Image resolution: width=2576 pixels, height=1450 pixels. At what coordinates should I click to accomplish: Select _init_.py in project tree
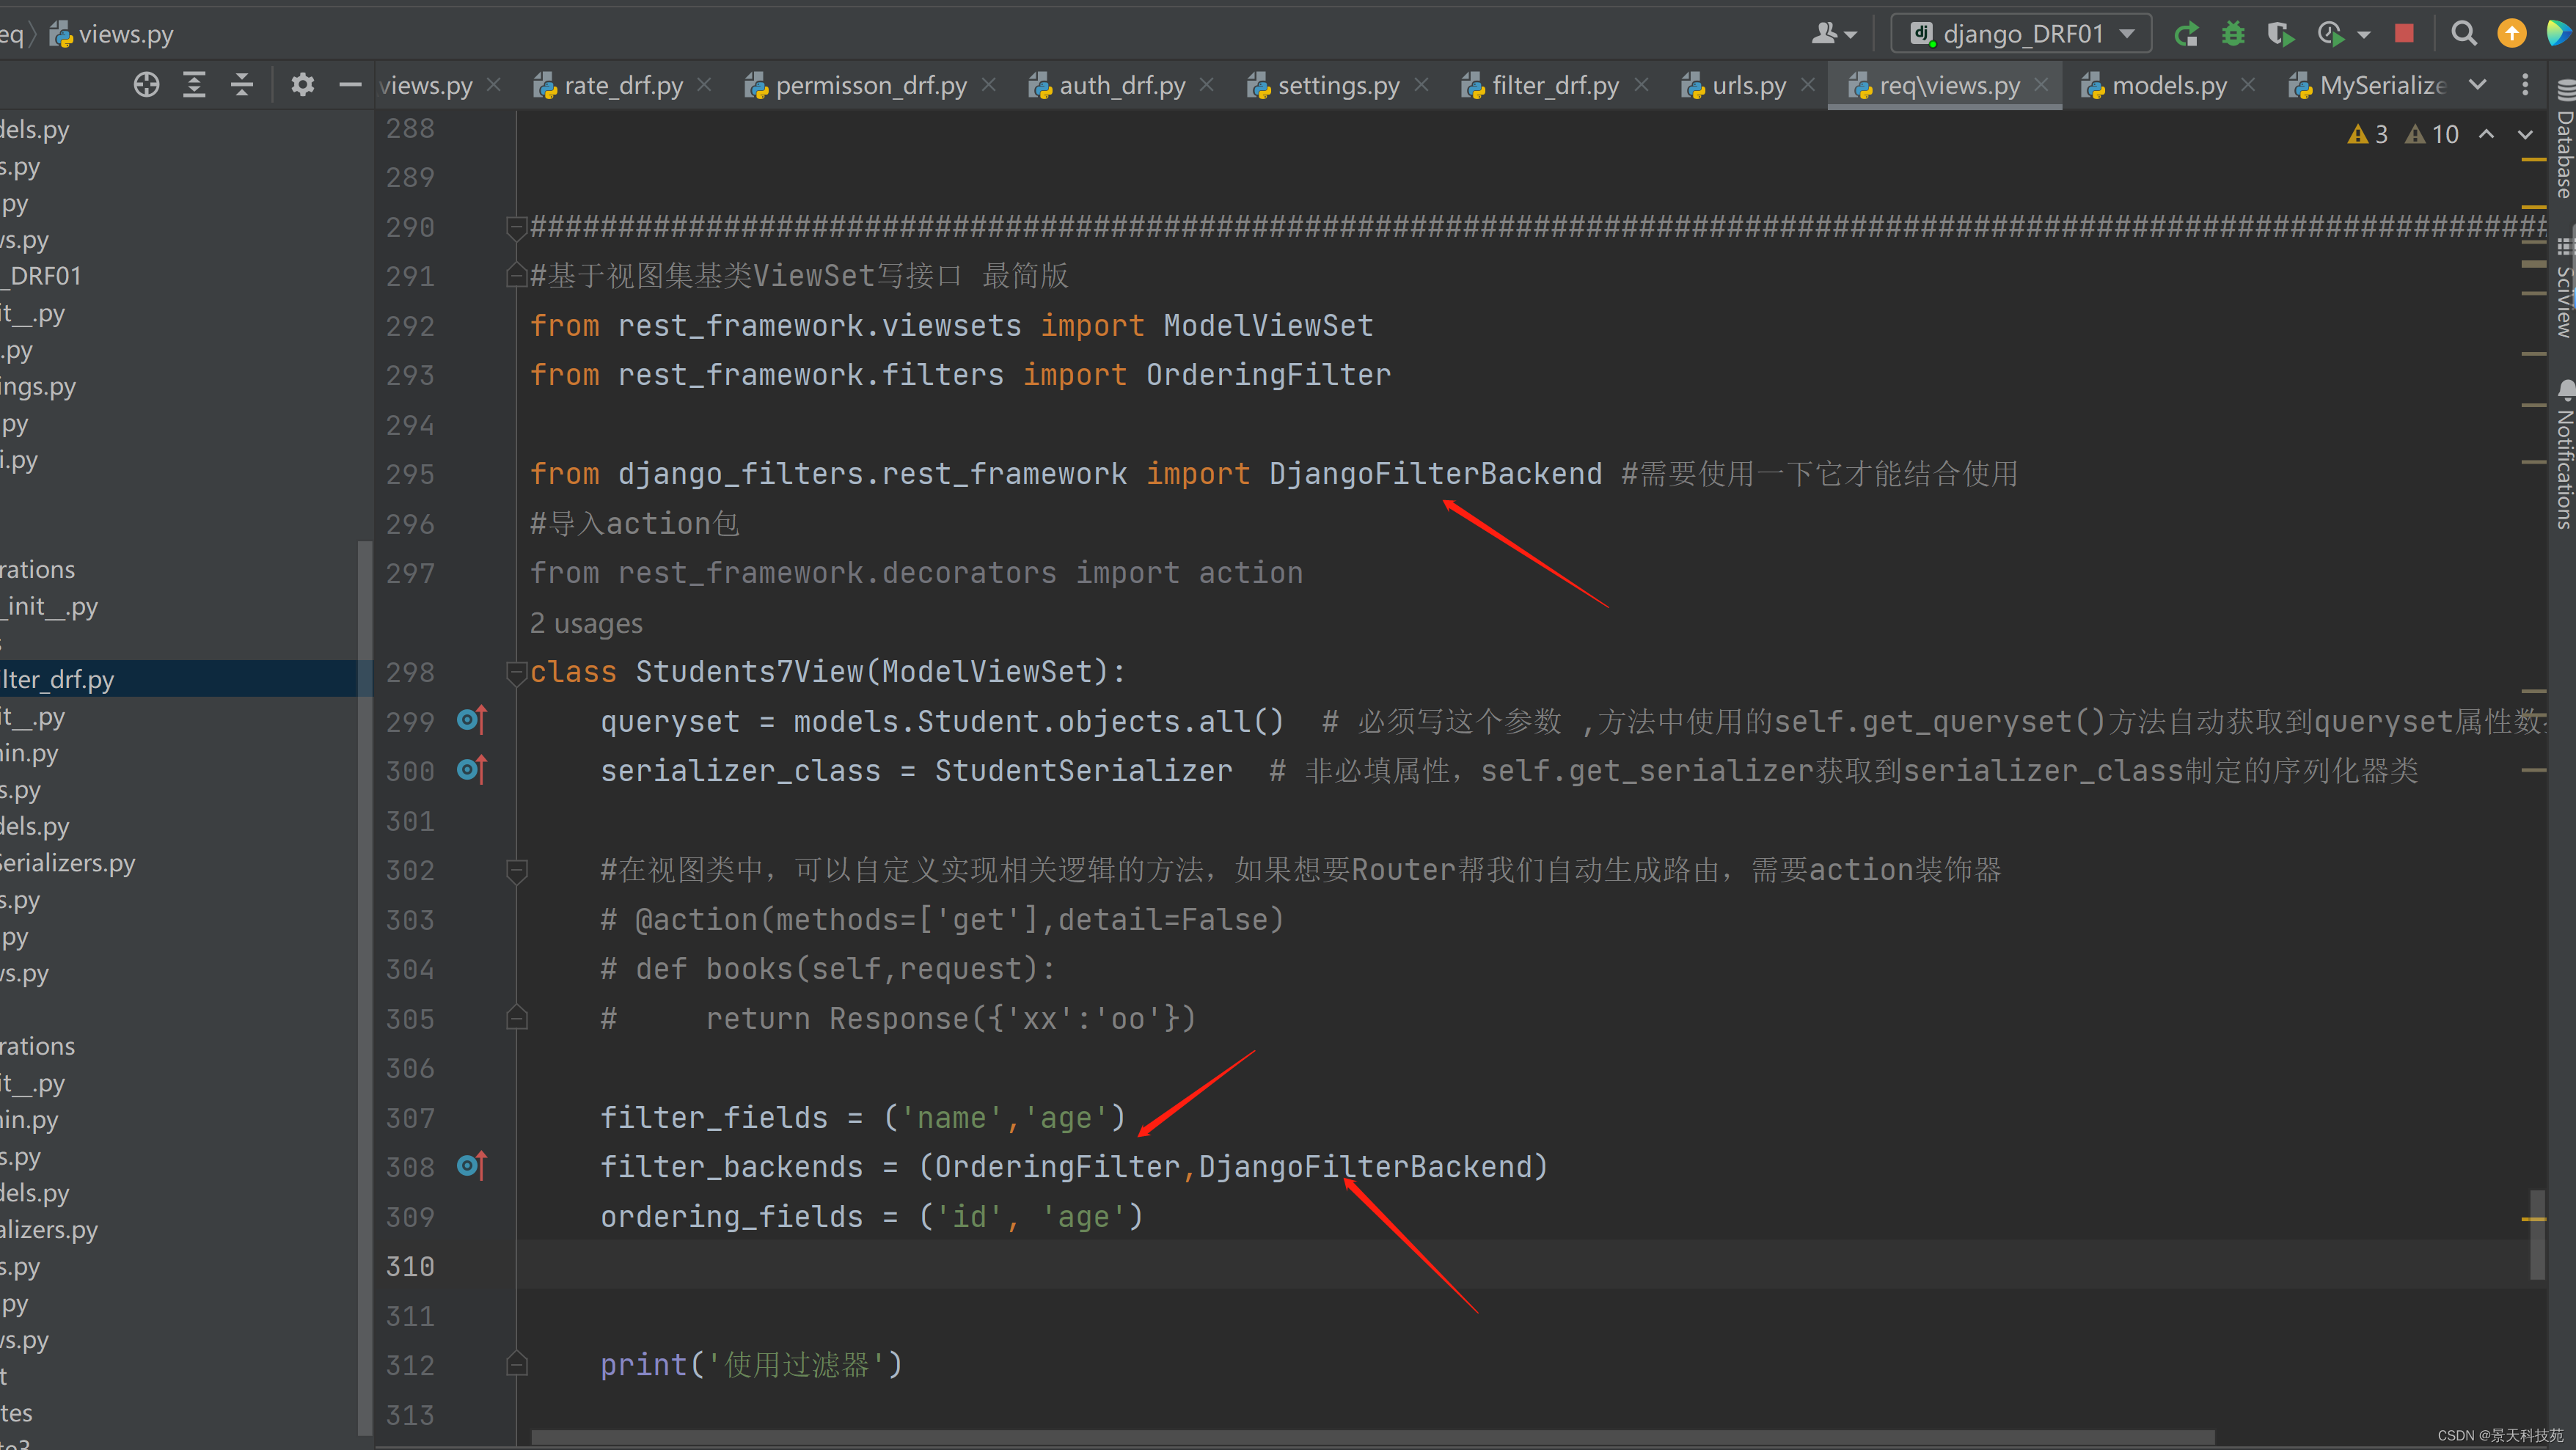tap(50, 606)
